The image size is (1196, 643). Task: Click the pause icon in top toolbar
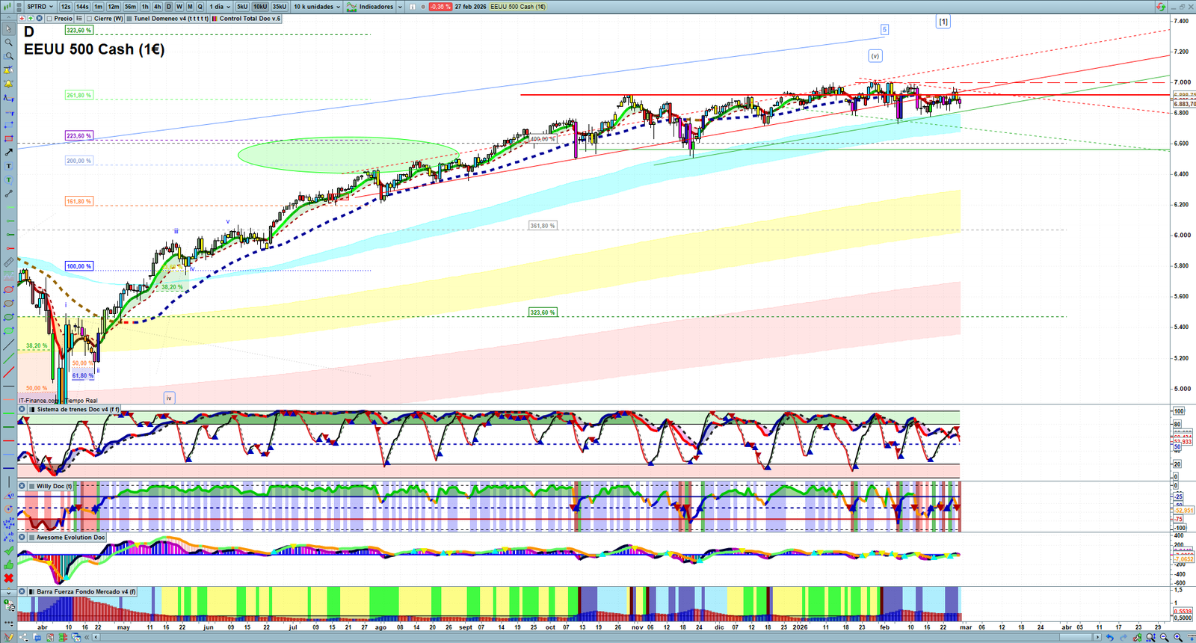click(413, 7)
